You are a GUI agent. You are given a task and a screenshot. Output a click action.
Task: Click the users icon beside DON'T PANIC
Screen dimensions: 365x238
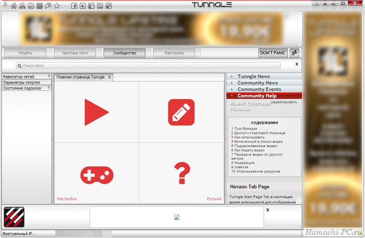coord(295,53)
